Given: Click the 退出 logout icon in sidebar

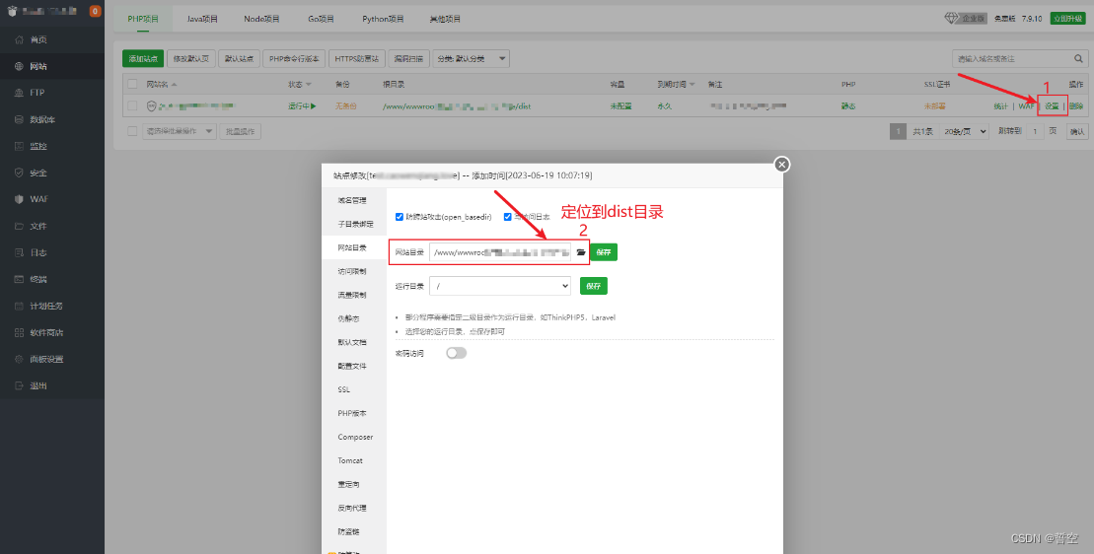Looking at the screenshot, I should [19, 385].
